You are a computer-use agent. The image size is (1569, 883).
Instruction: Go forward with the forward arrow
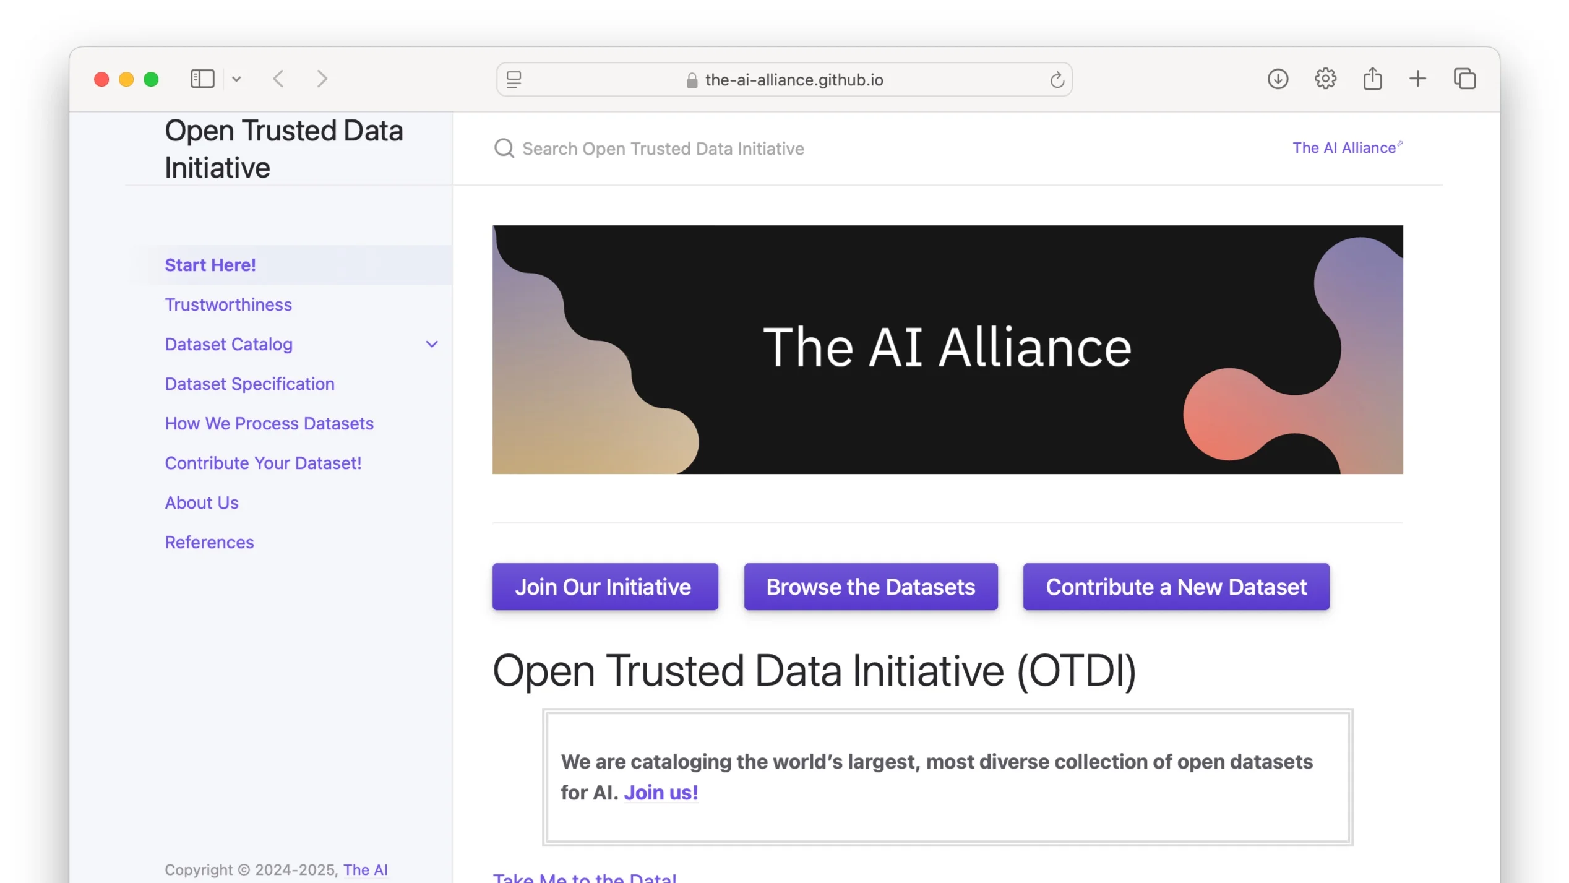pyautogui.click(x=322, y=79)
